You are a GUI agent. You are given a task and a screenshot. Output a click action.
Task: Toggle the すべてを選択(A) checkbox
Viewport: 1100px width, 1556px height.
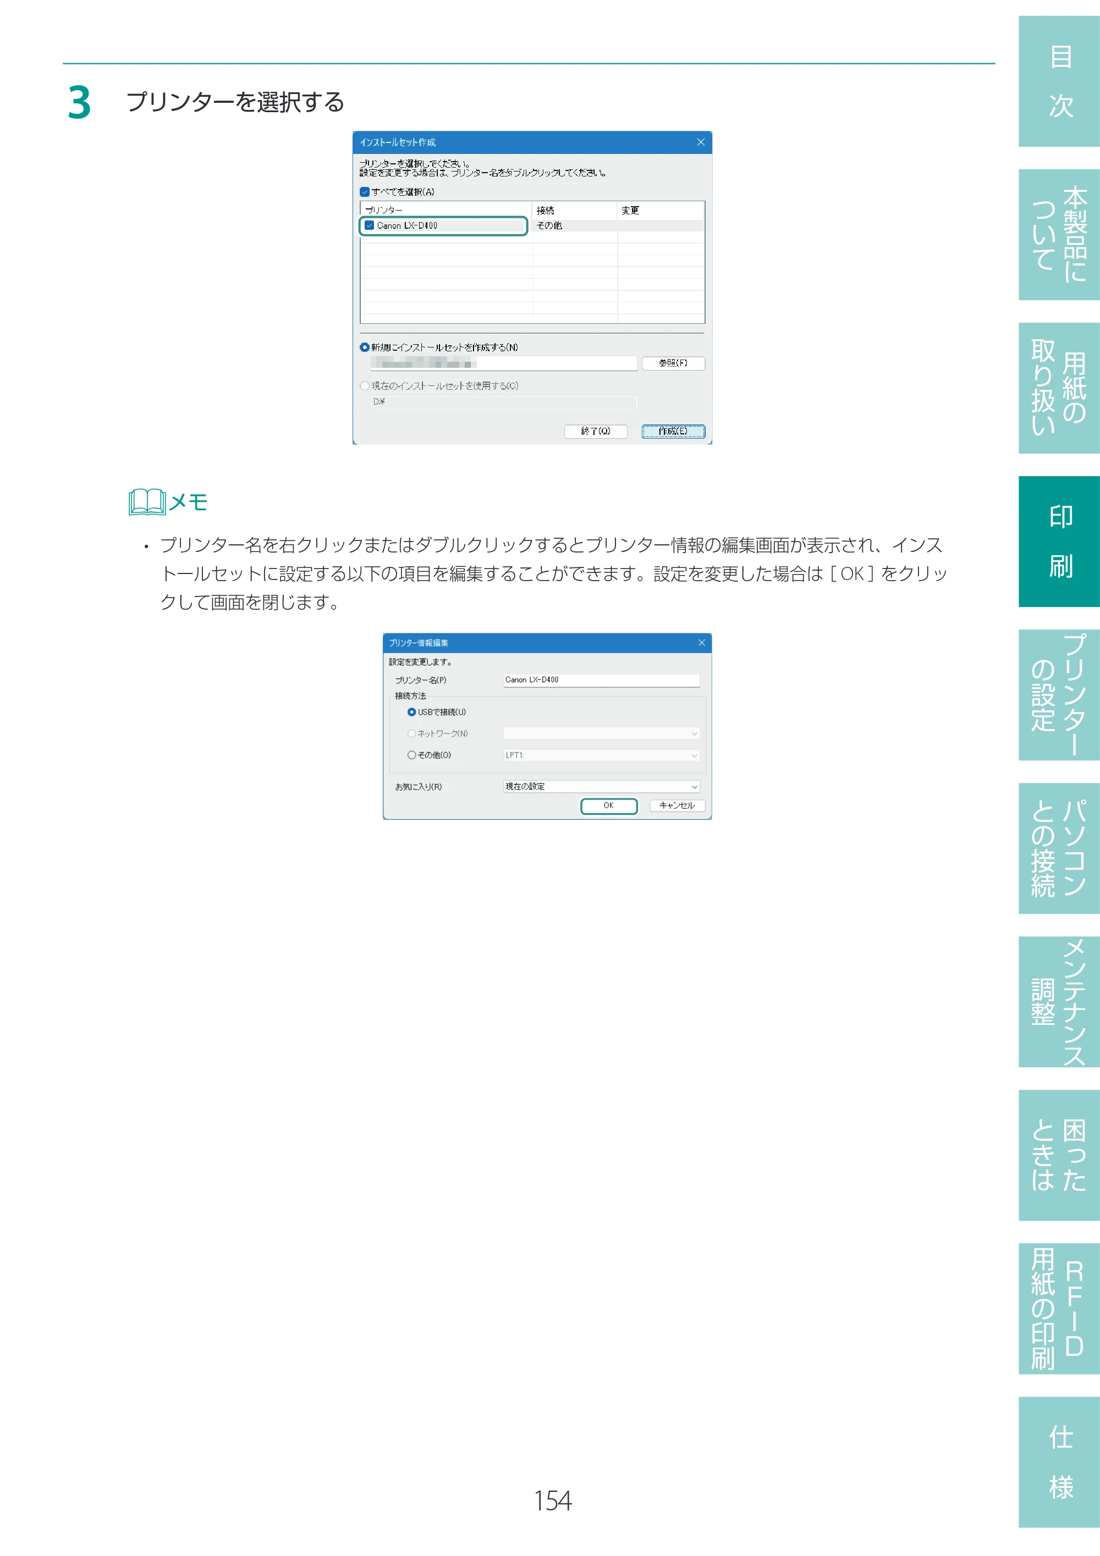pos(365,192)
